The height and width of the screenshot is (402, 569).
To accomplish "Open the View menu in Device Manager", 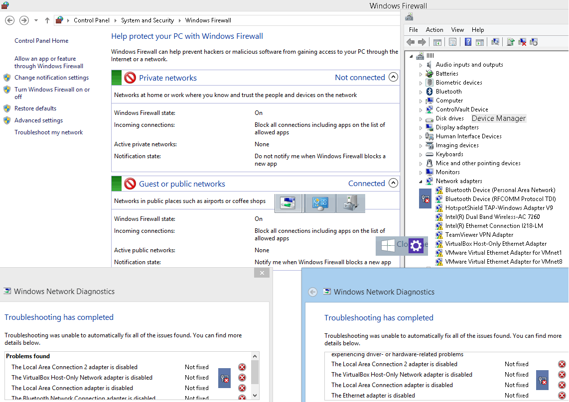I will click(x=457, y=30).
